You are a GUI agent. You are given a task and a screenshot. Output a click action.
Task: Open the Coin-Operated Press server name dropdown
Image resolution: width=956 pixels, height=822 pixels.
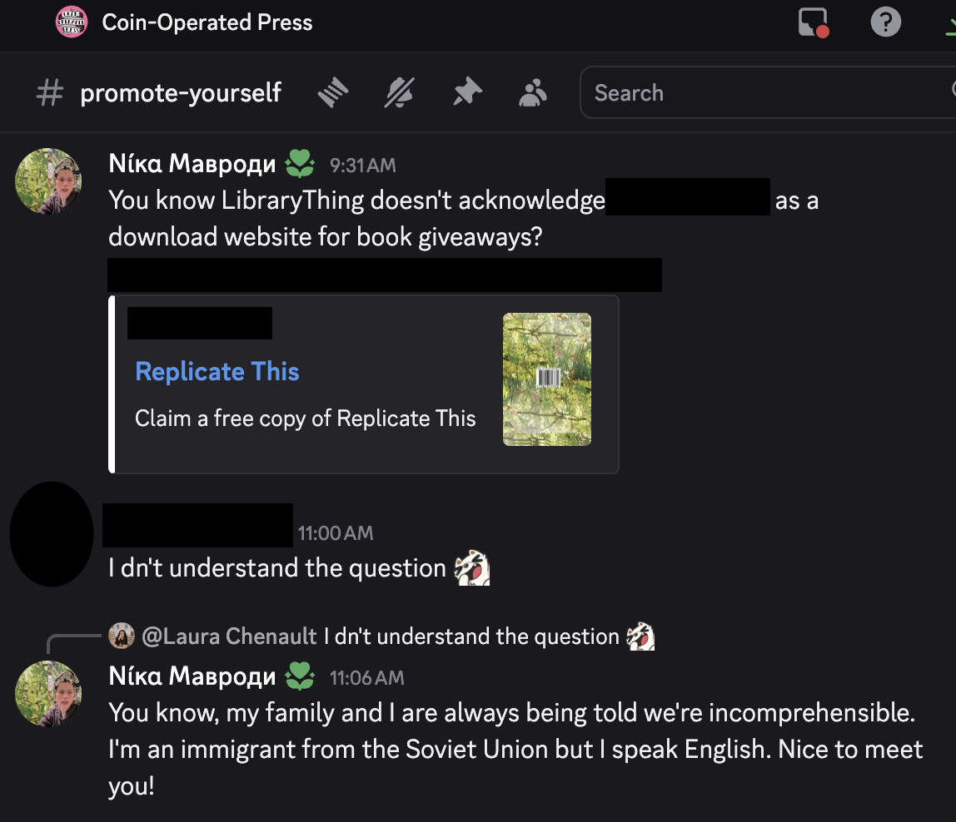point(207,22)
